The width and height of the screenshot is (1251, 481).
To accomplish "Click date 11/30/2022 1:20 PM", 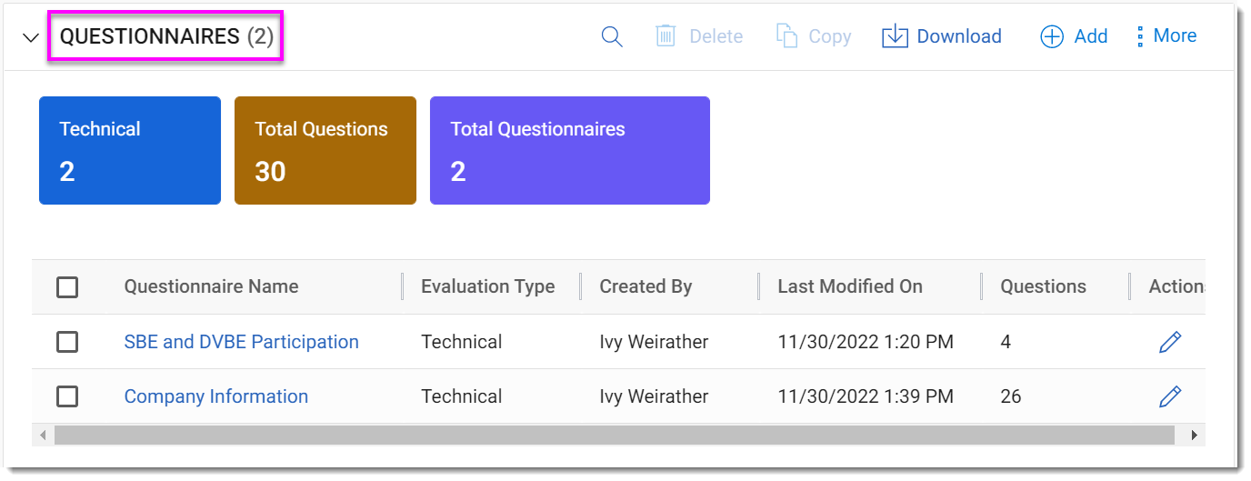I will point(866,342).
